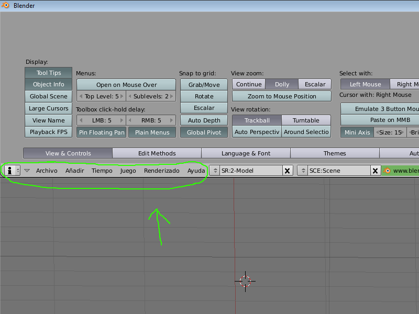Image resolution: width=419 pixels, height=314 pixels.
Task: Open View & Controls tab
Action: 68,153
